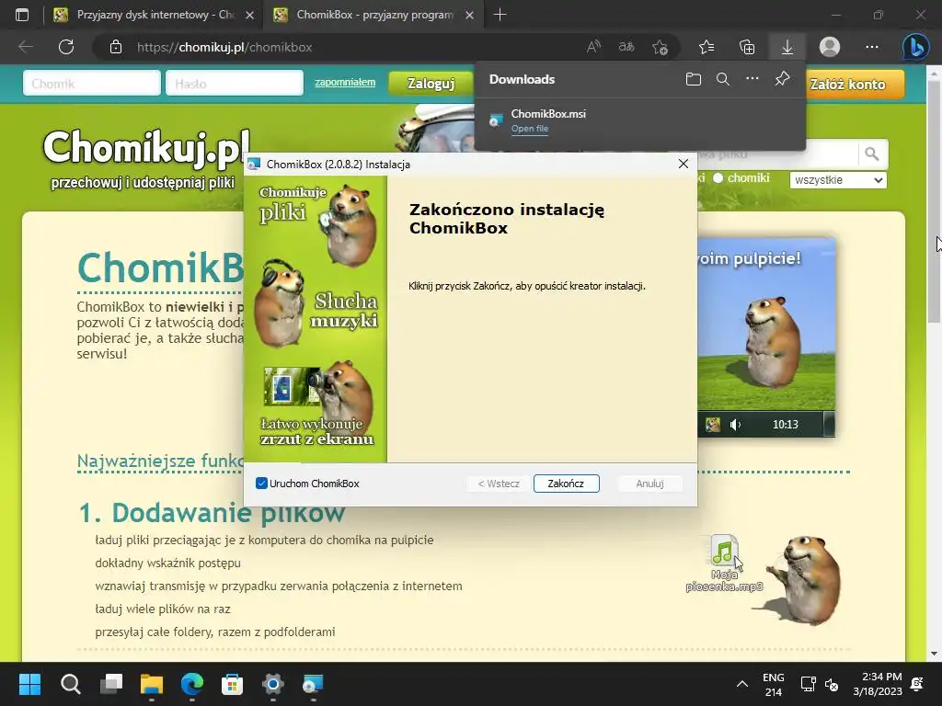The width and height of the screenshot is (942, 706).
Task: Open downloads folder icon in Downloads panel
Action: pos(694,79)
